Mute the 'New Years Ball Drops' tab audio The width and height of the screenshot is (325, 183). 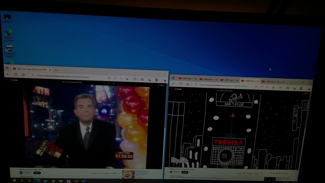[19, 69]
